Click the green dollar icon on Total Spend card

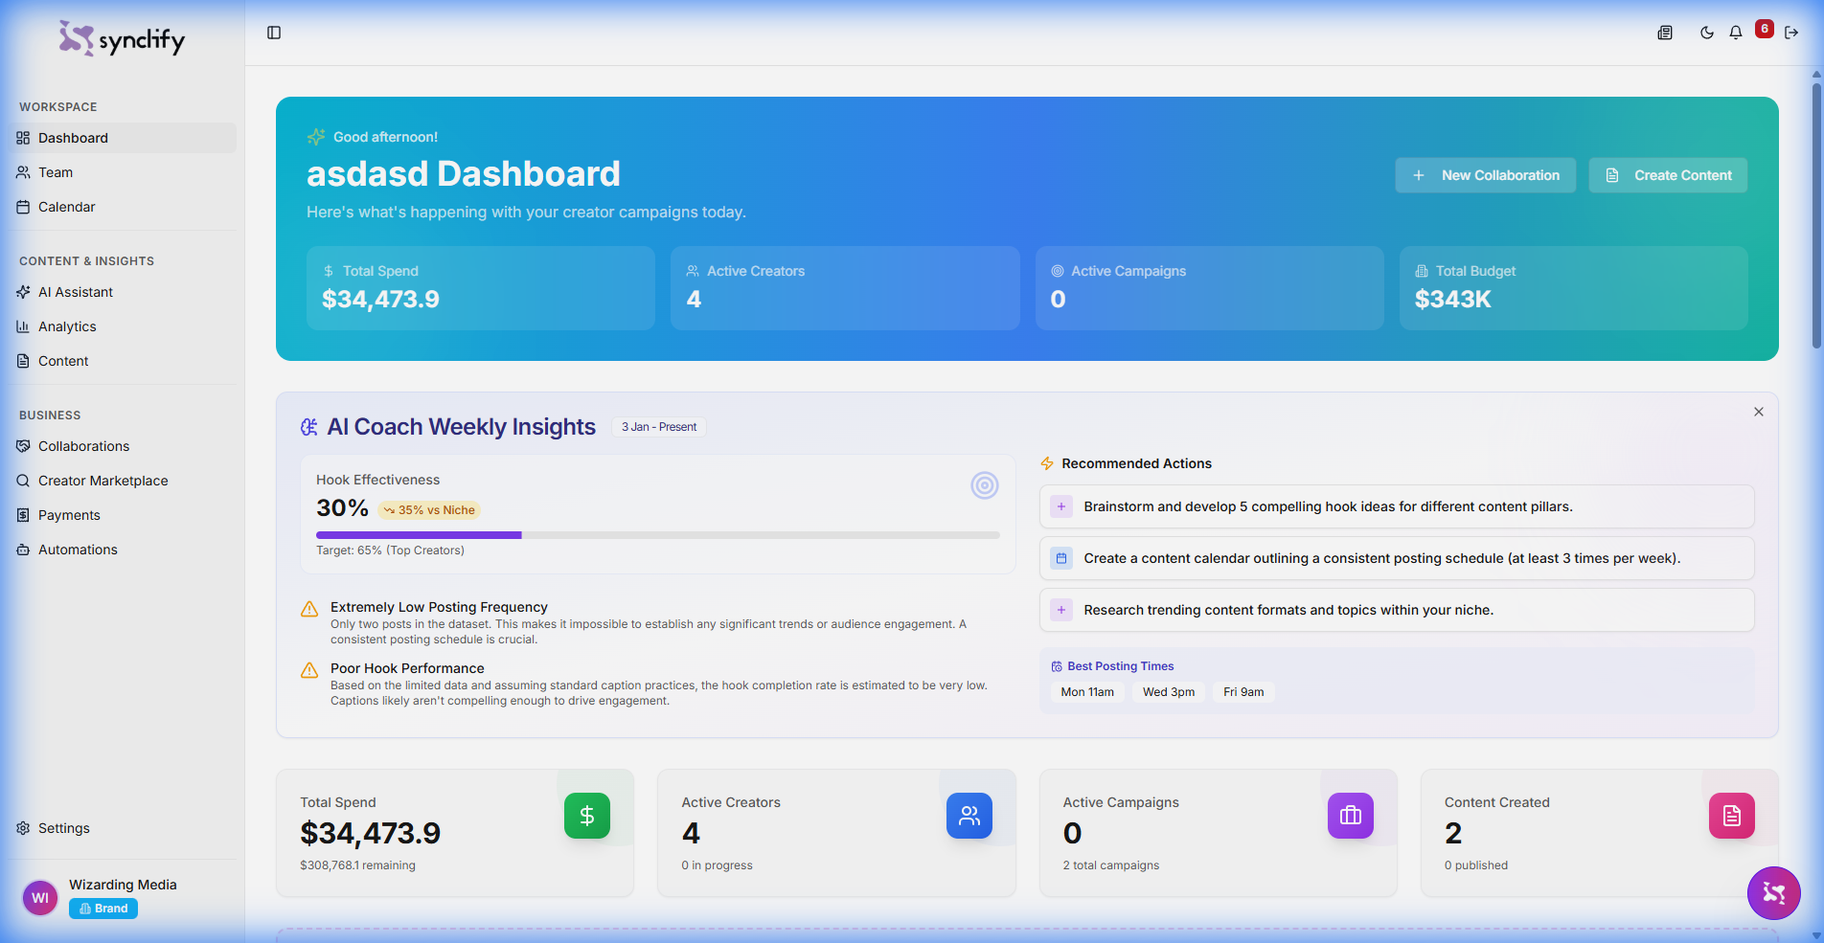click(x=586, y=815)
